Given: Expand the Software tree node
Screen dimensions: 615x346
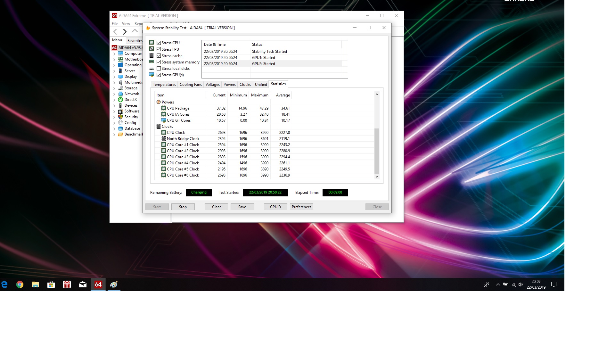Looking at the screenshot, I should (x=114, y=111).
